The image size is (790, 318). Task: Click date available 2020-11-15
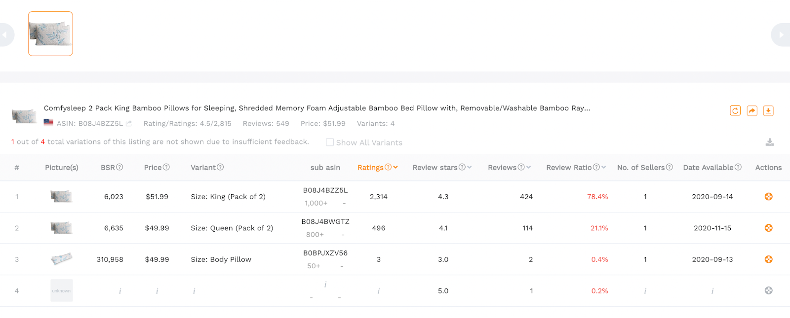coord(712,228)
